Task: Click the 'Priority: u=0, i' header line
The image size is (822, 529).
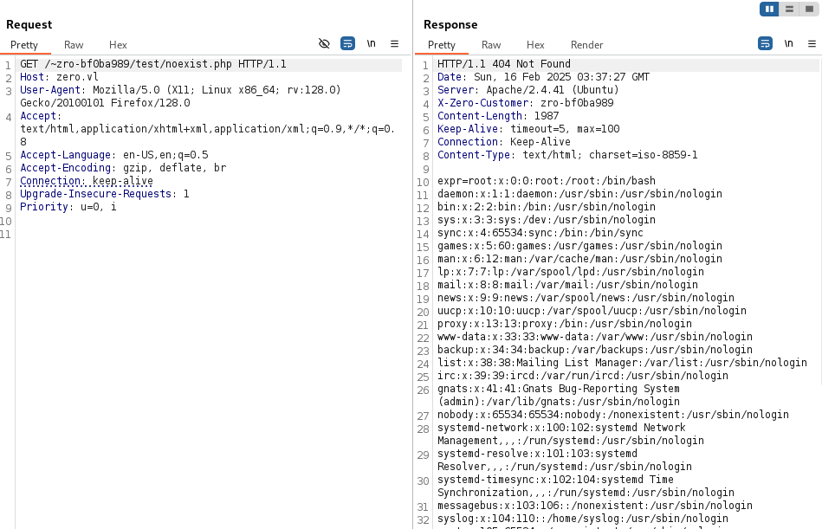Action: pos(68,207)
